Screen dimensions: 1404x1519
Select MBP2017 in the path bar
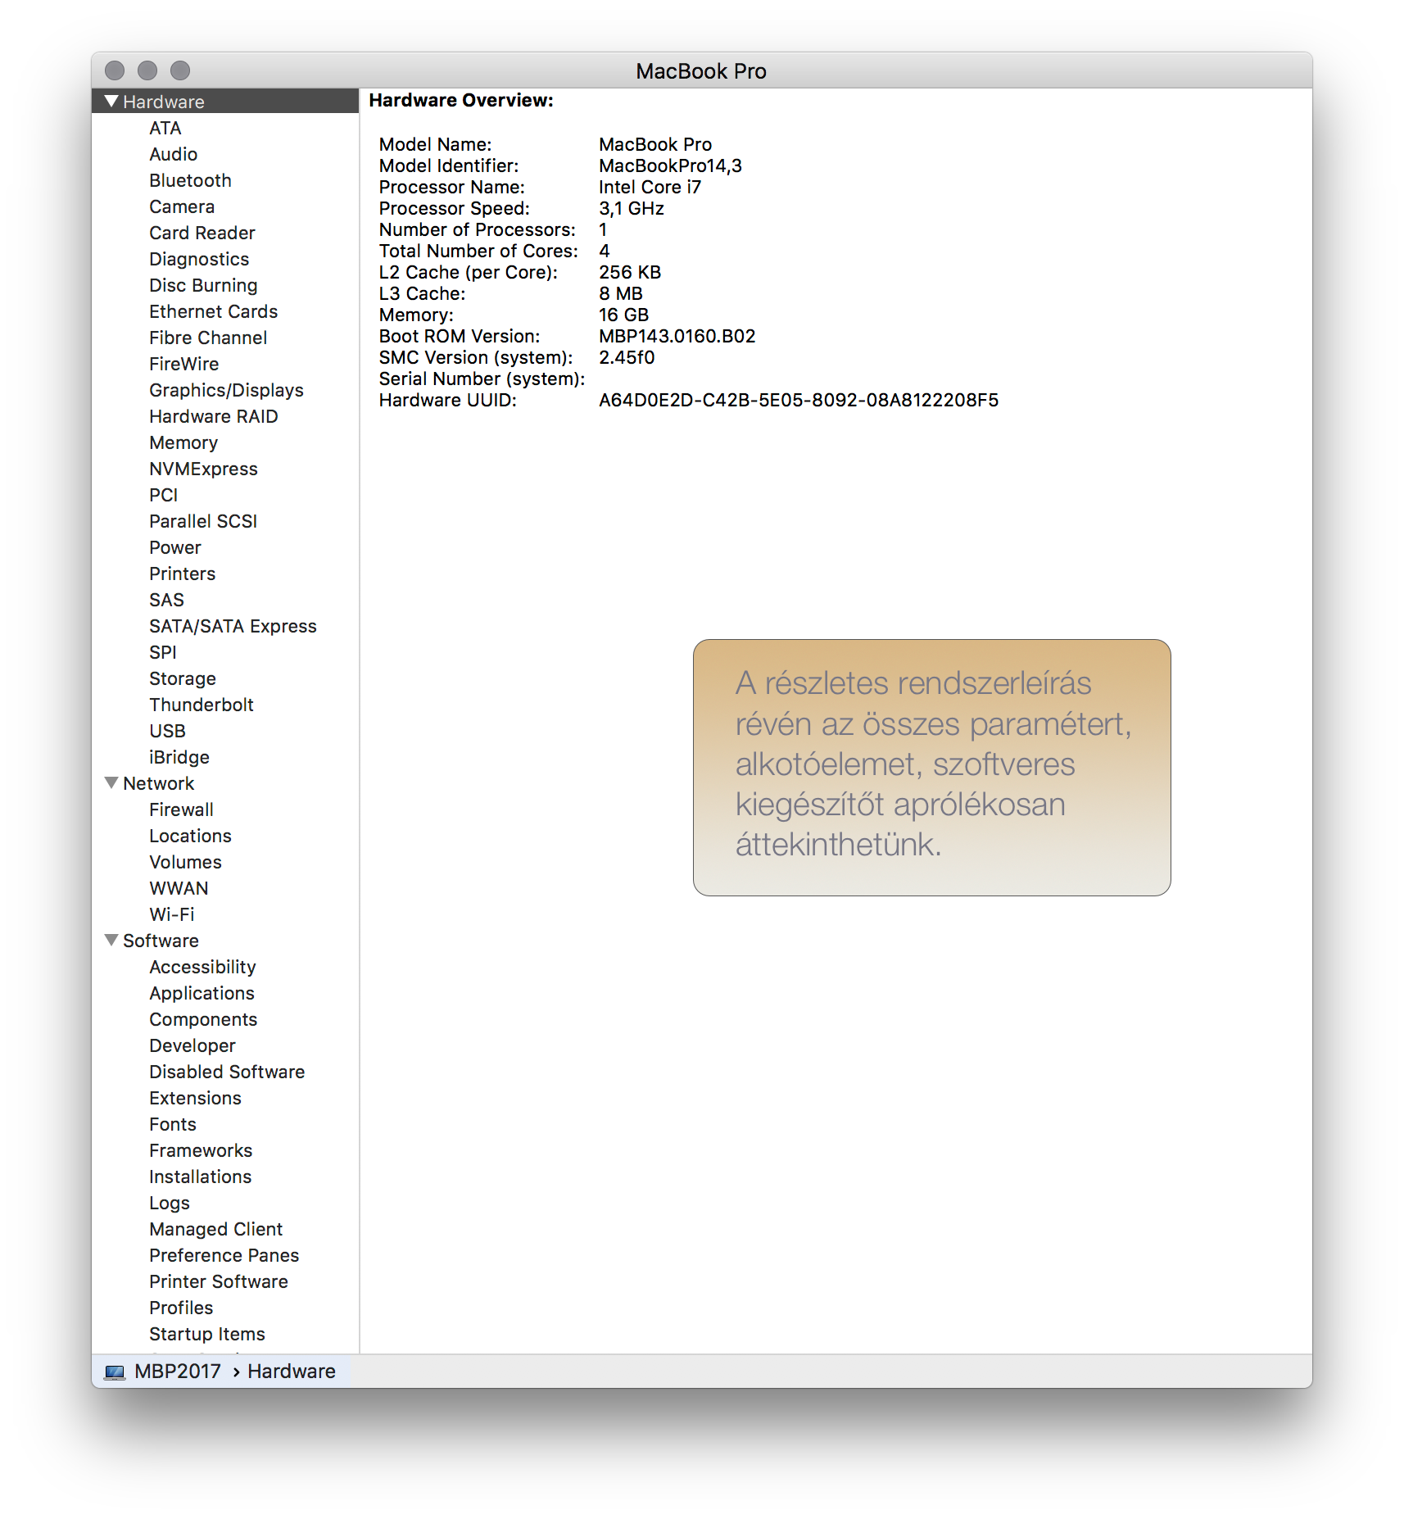pyautogui.click(x=178, y=1372)
